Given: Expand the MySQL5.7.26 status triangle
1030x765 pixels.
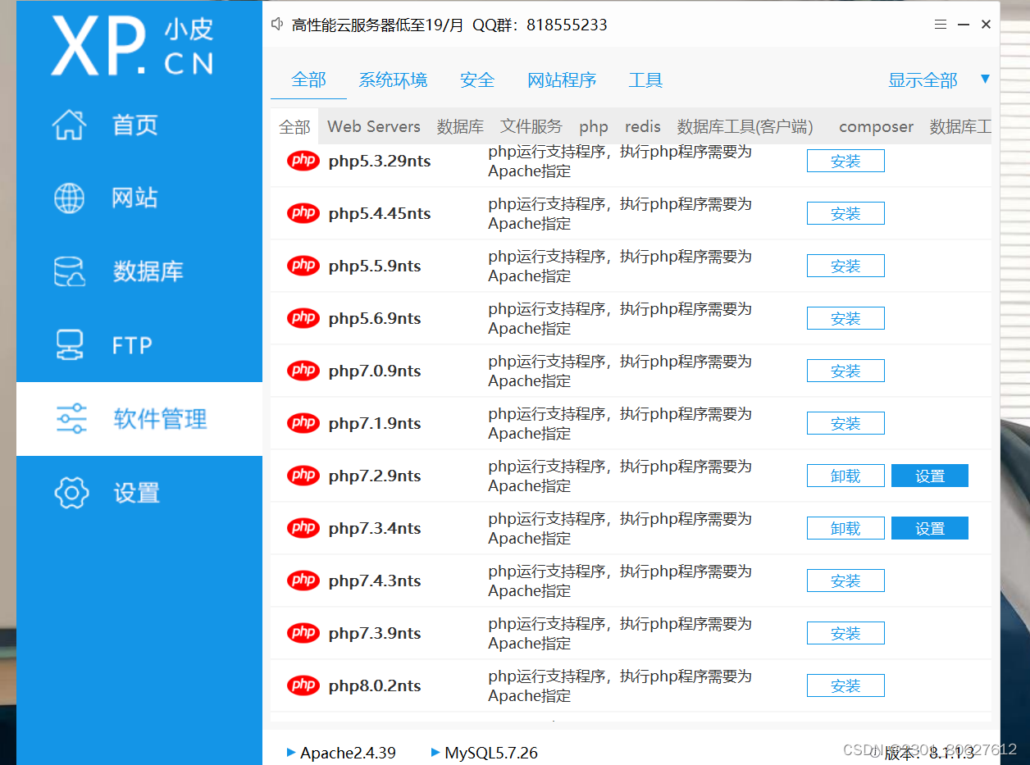Looking at the screenshot, I should coord(435,752).
